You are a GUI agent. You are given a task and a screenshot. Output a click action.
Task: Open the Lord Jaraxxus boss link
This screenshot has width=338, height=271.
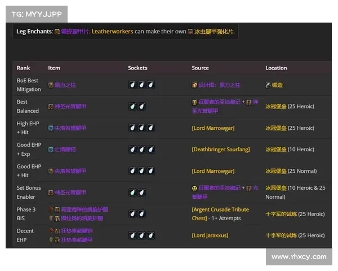click(x=210, y=235)
